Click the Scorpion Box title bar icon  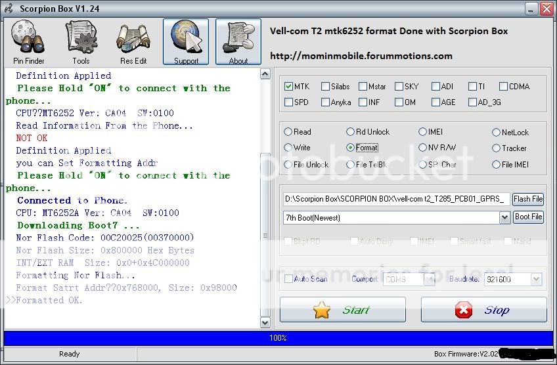9,9
